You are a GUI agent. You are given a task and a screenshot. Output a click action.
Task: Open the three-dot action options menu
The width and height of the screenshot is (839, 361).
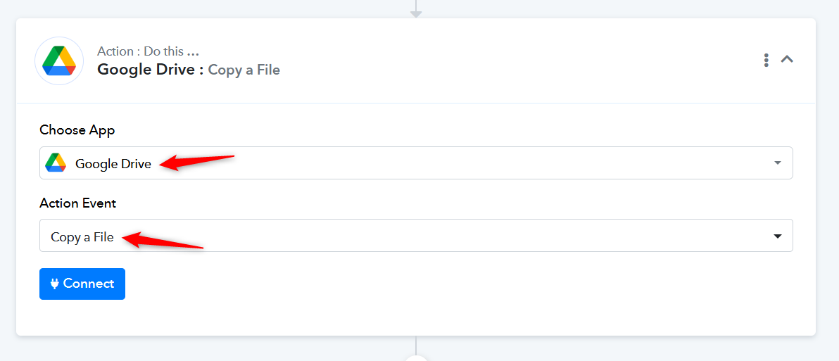(766, 61)
